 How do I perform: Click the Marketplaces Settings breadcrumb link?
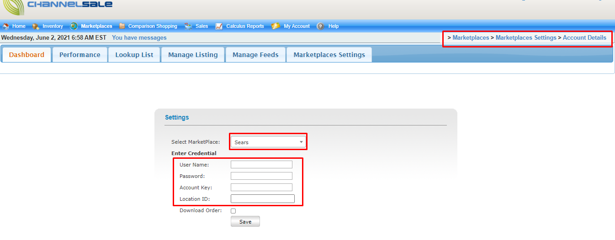(x=526, y=38)
